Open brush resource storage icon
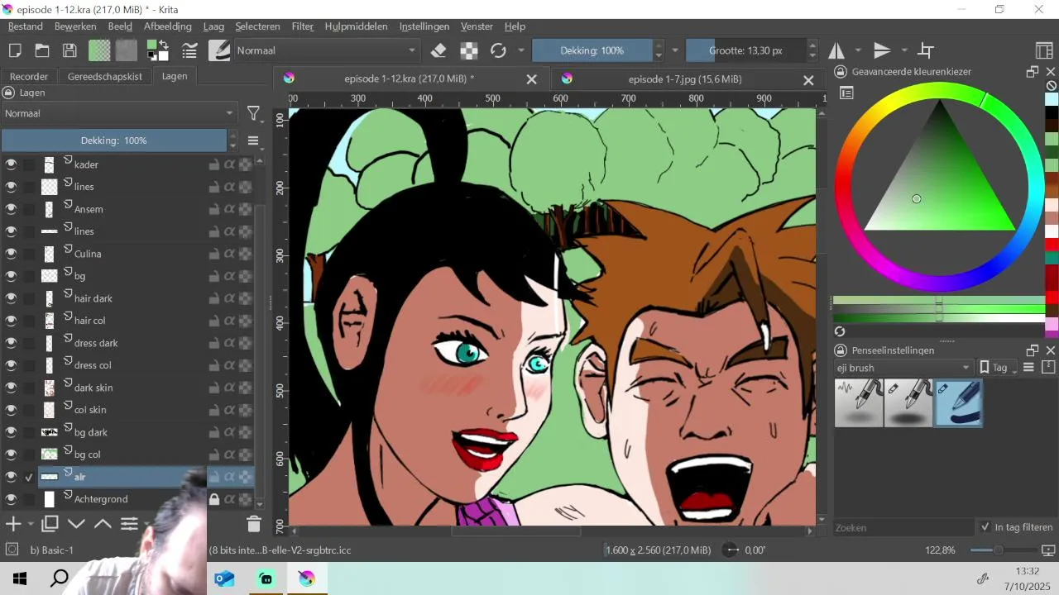 click(x=1048, y=368)
